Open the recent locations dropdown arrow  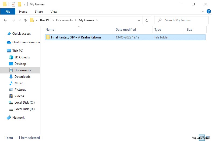(19, 20)
